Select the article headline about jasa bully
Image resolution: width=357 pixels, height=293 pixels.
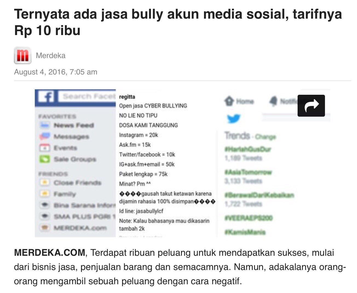click(178, 22)
